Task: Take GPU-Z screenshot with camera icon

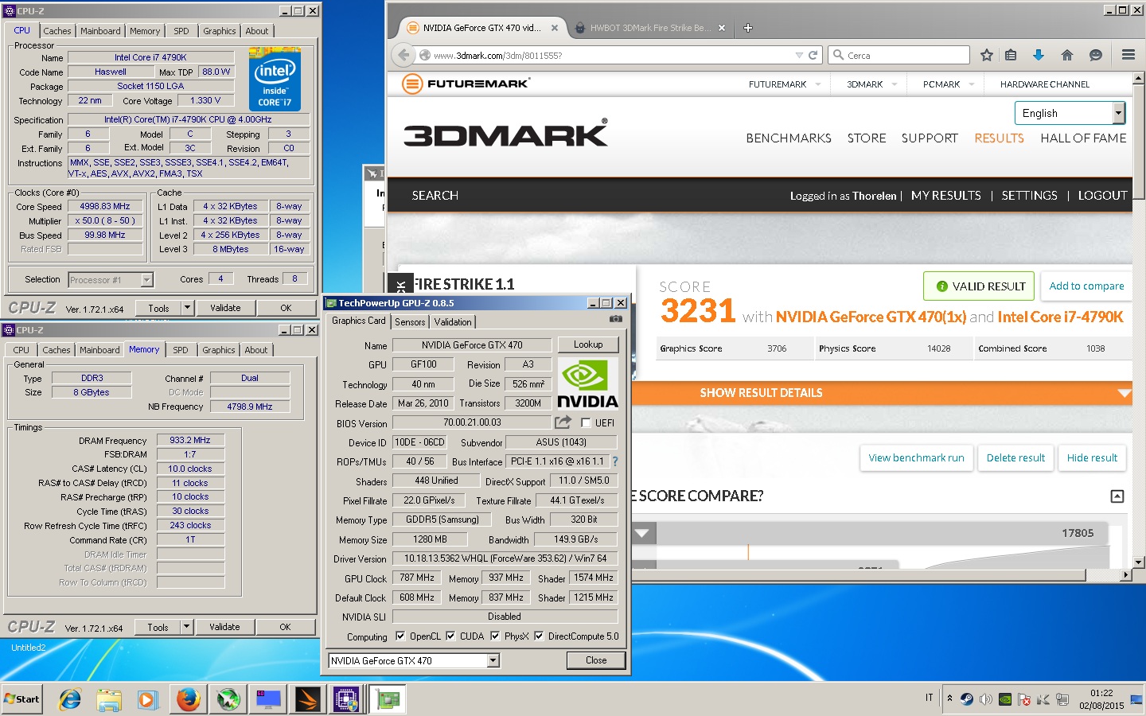Action: 615,319
